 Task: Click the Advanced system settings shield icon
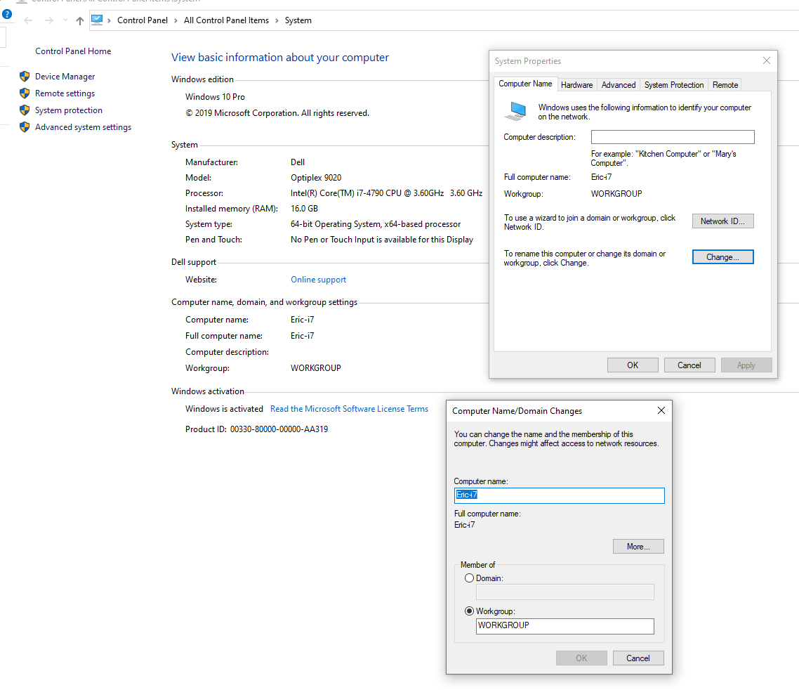(25, 127)
